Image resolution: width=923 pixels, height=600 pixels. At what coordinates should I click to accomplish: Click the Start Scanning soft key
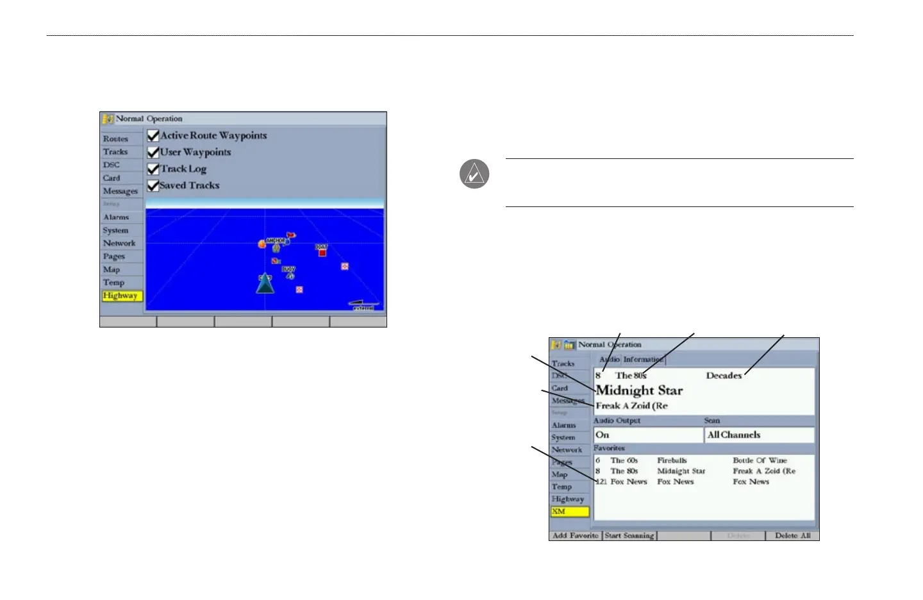(629, 535)
